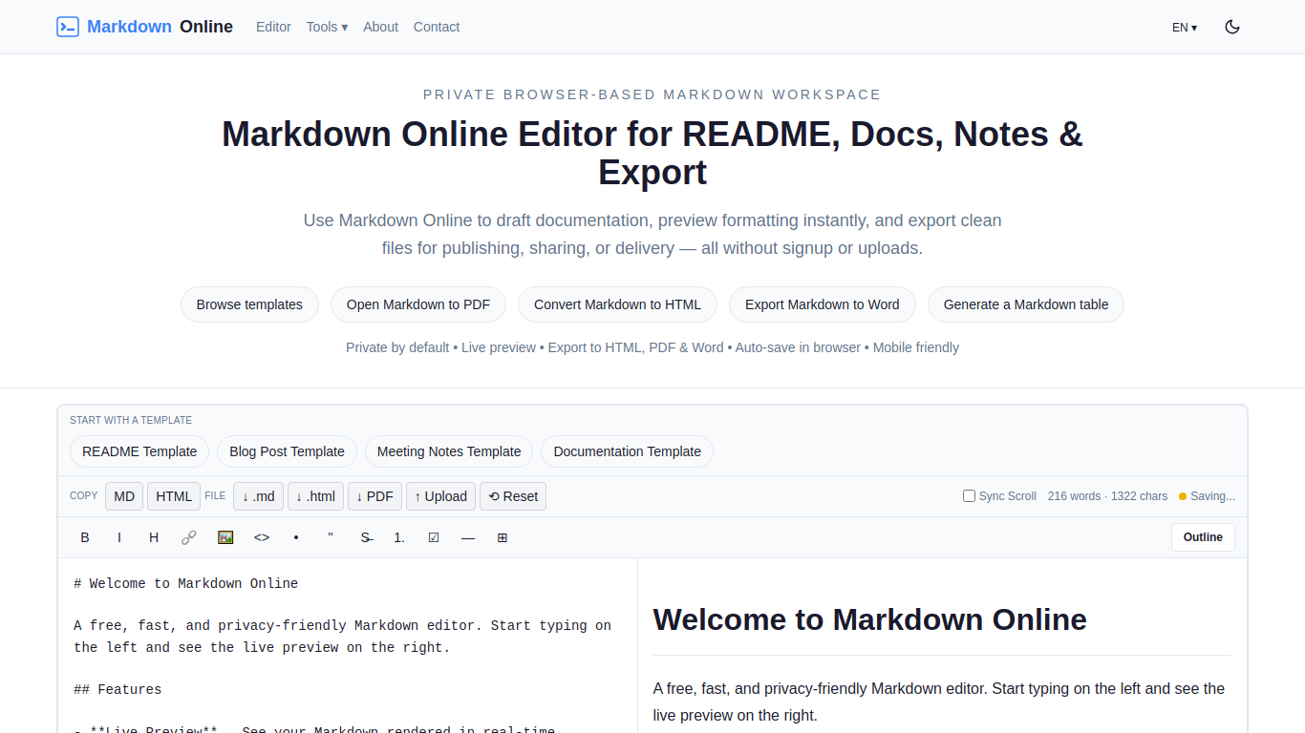Screen dimensions: 1305x733
Task: Insert an image using the picture icon
Action: [225, 537]
